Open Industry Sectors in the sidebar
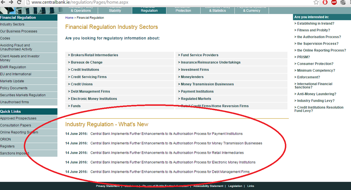The height and width of the screenshot is (190, 351). 29,24
